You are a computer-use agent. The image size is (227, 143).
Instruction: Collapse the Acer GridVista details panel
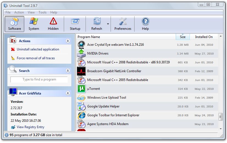point(68,93)
